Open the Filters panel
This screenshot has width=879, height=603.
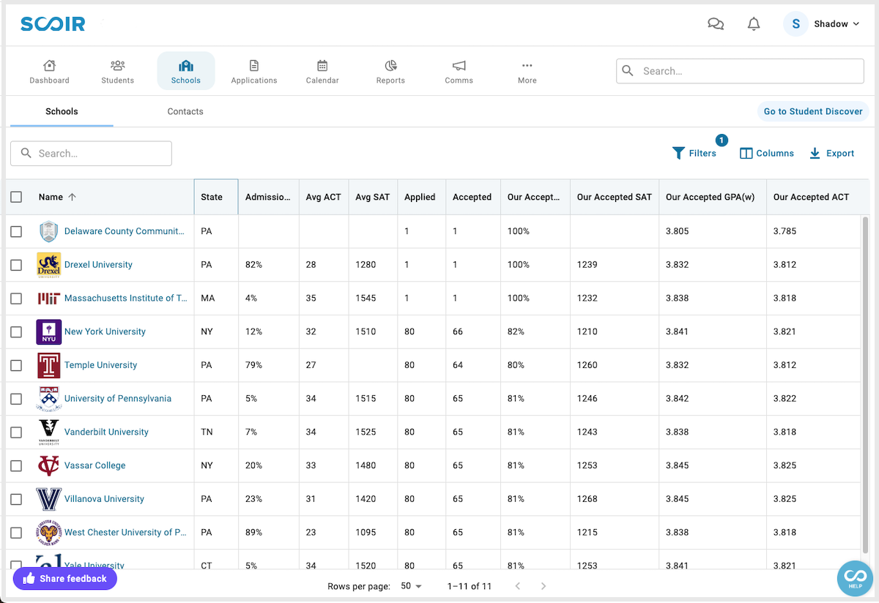click(x=694, y=153)
